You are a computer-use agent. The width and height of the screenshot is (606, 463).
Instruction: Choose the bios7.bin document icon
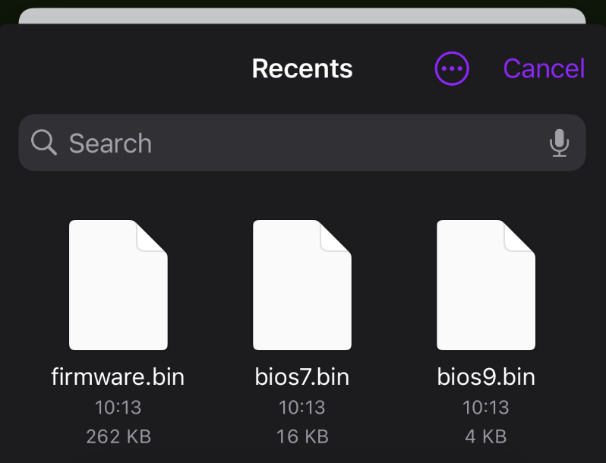pyautogui.click(x=302, y=285)
